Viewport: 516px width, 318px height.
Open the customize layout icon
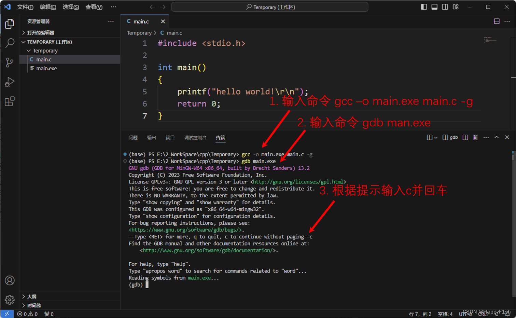[x=456, y=7]
